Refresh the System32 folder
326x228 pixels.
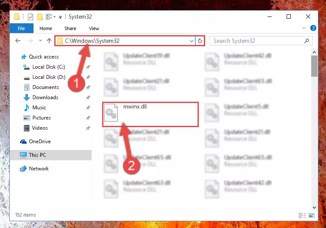pos(200,41)
